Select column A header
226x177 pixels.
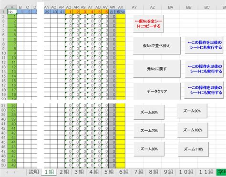tap(12, 7)
